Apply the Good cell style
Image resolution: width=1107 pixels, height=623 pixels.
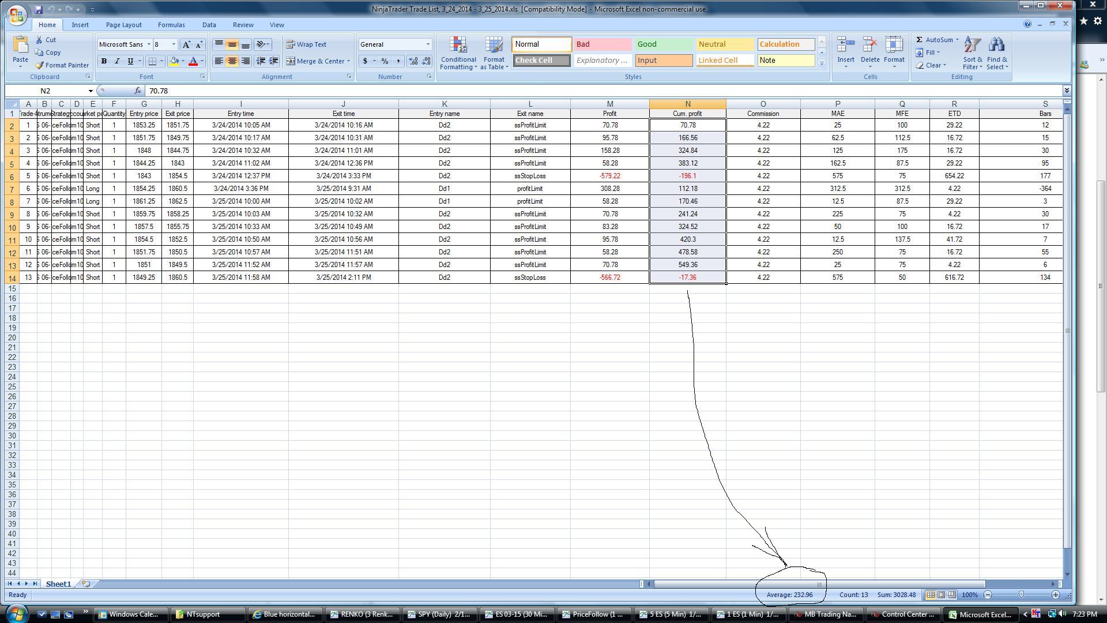(x=663, y=44)
